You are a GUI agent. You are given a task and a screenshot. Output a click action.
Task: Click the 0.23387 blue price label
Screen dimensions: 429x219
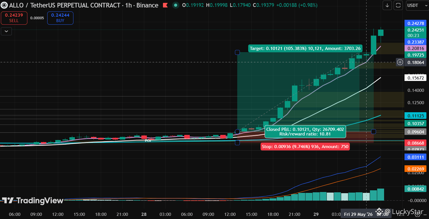415,42
